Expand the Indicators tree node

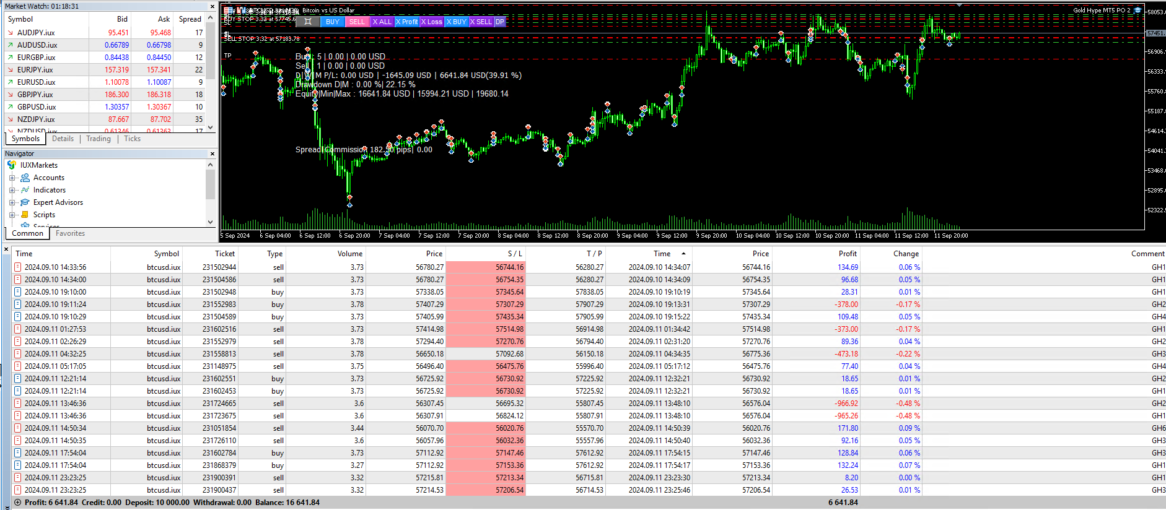[x=12, y=190]
